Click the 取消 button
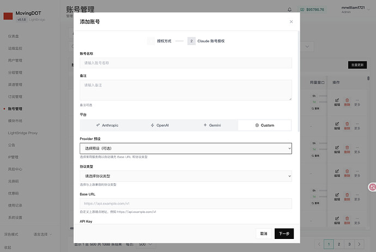 point(264,234)
